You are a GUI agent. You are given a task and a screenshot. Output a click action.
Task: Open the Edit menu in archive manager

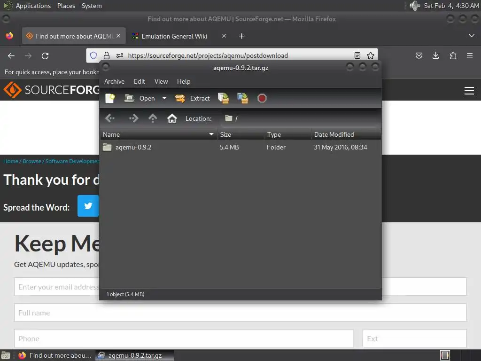click(139, 81)
